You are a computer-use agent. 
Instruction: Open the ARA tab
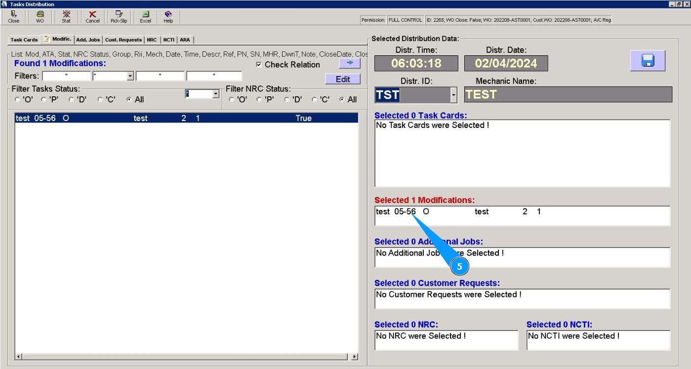[x=185, y=40]
